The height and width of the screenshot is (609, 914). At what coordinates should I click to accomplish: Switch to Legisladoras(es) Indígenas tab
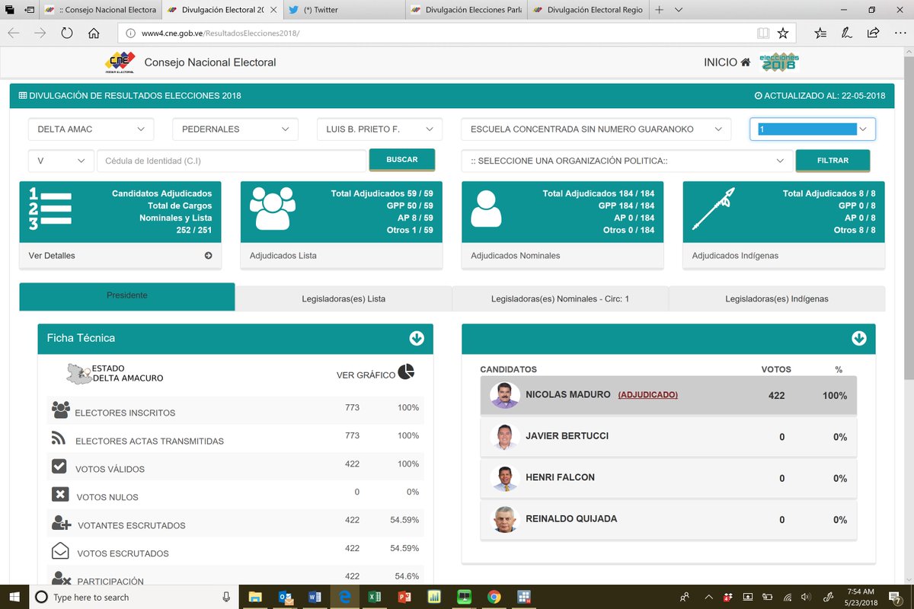[x=777, y=298]
